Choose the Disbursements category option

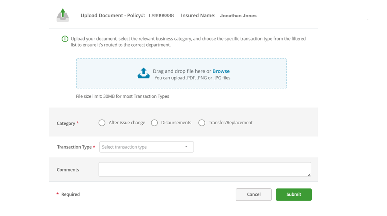click(x=154, y=123)
